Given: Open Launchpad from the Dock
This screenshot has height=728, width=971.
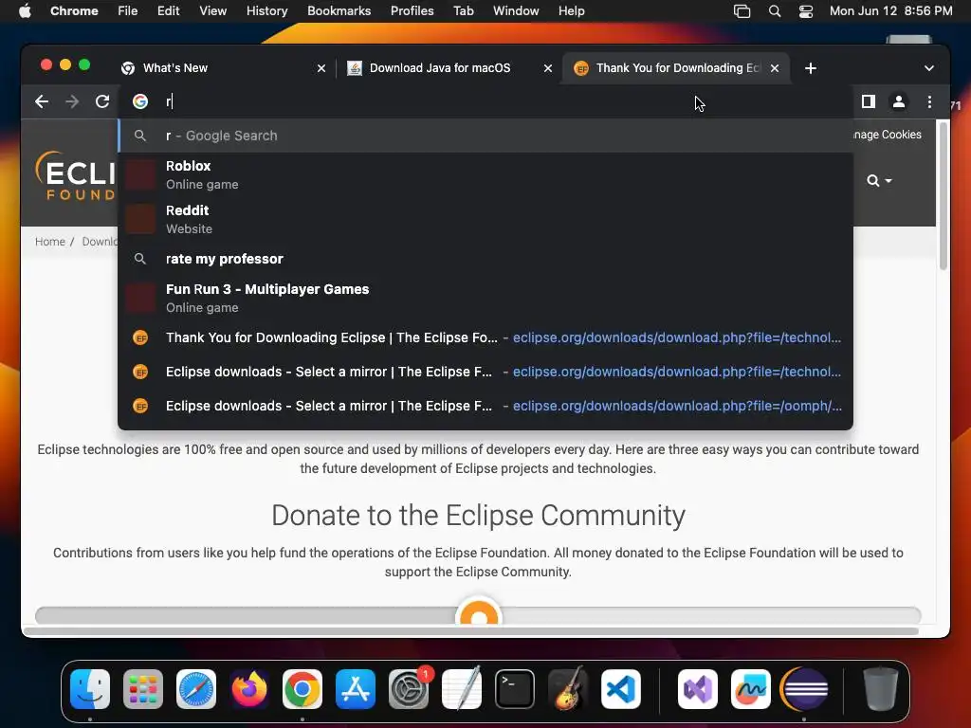Looking at the screenshot, I should [143, 689].
